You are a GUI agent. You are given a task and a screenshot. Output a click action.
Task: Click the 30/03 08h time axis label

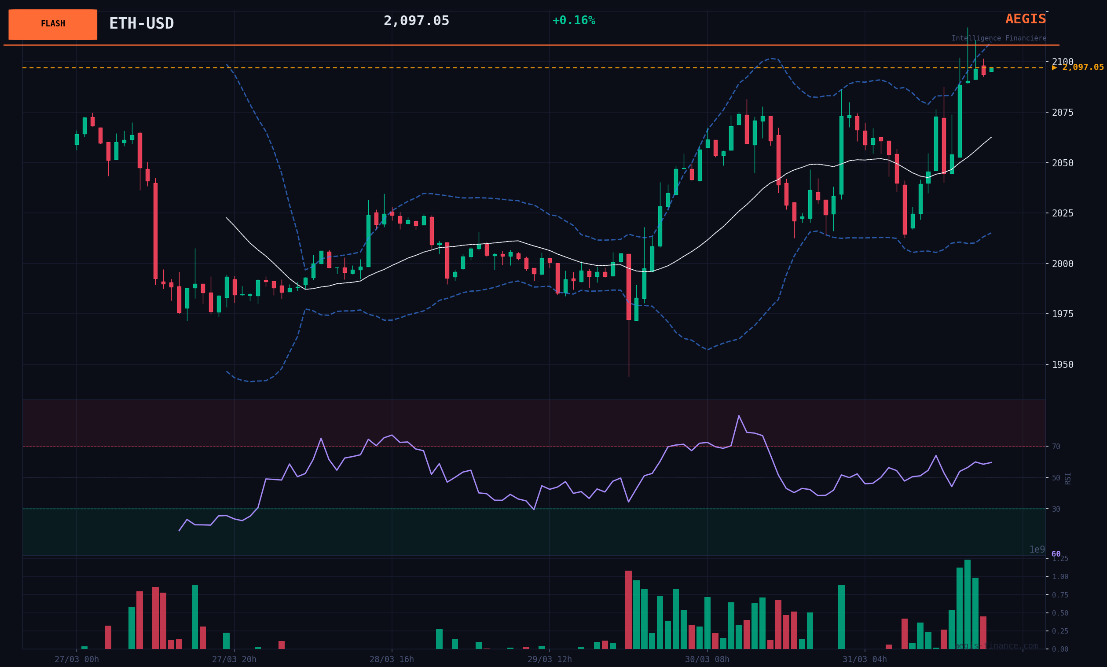tap(707, 659)
